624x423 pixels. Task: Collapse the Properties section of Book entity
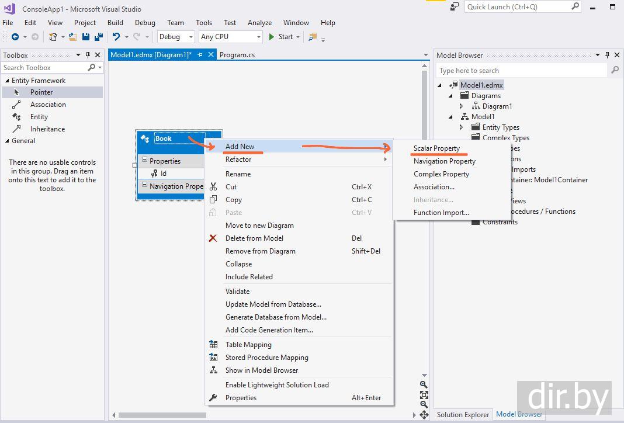click(x=144, y=160)
